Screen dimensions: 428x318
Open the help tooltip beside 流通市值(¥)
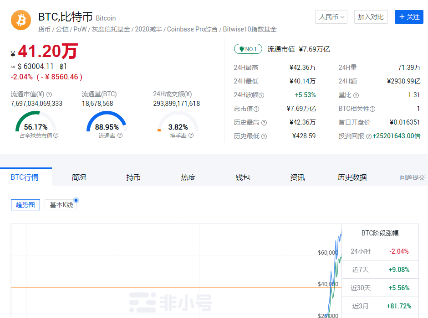(50, 95)
